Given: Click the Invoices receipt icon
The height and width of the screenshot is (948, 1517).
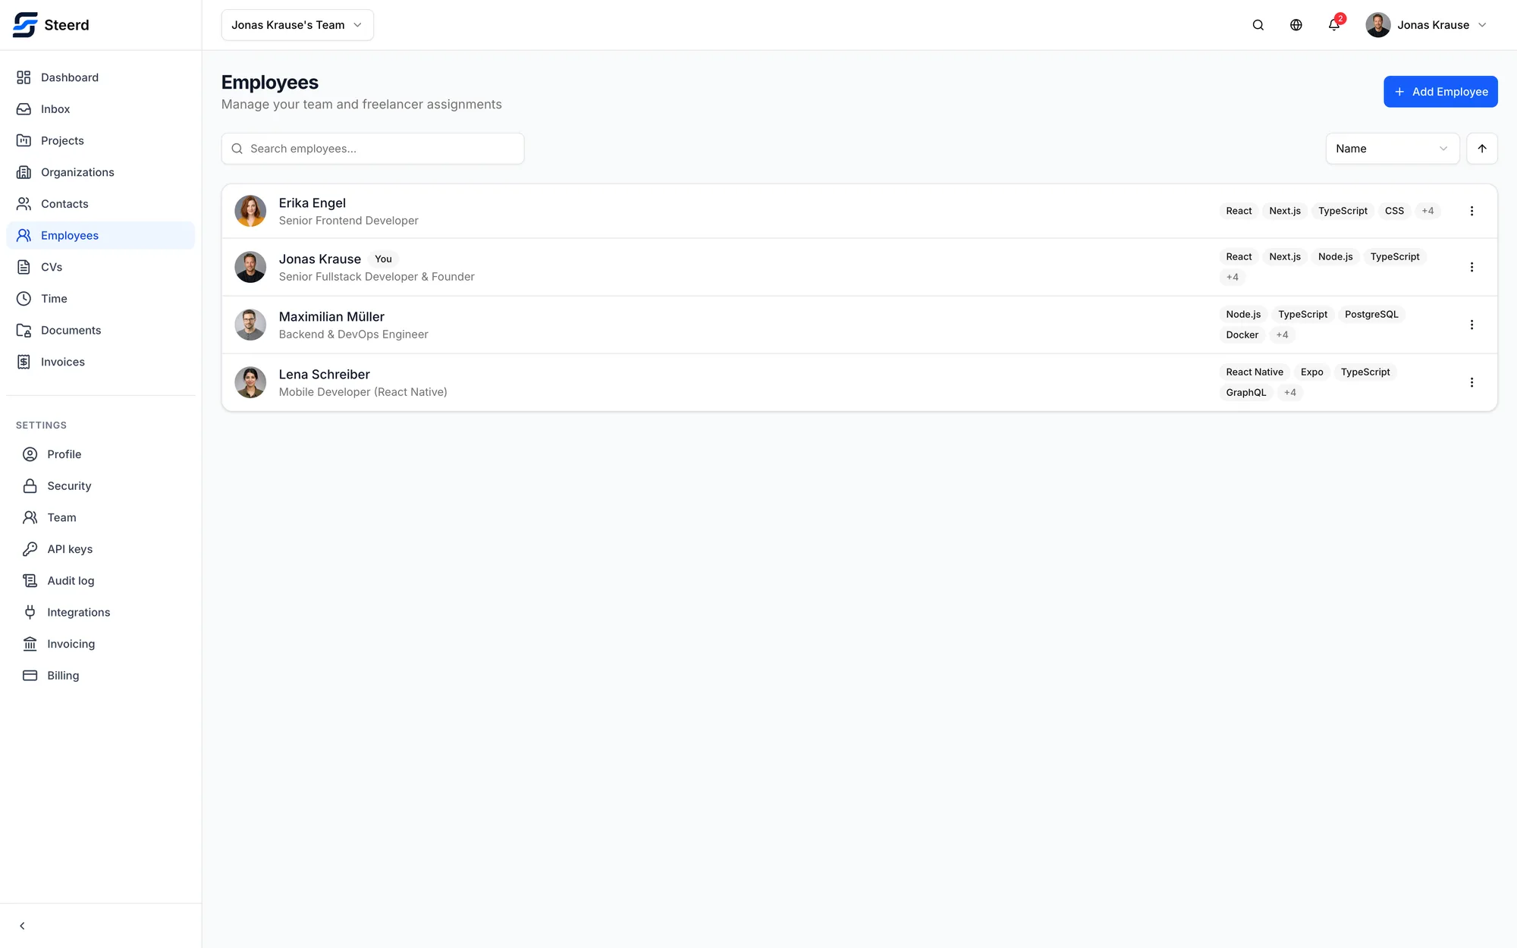Looking at the screenshot, I should point(24,362).
